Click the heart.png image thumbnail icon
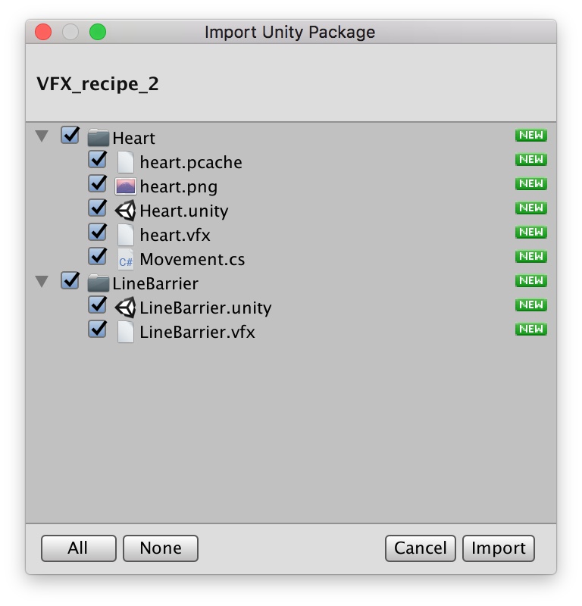Screen dimensions: 582x606 125,186
